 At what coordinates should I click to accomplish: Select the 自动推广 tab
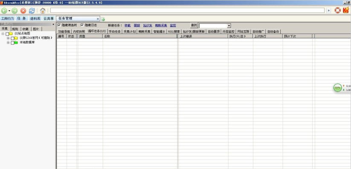click(258, 32)
